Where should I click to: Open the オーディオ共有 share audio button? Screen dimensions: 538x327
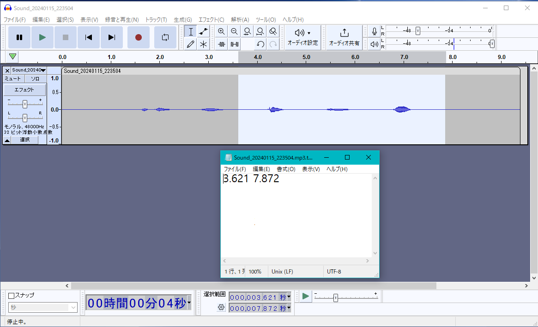pos(344,37)
